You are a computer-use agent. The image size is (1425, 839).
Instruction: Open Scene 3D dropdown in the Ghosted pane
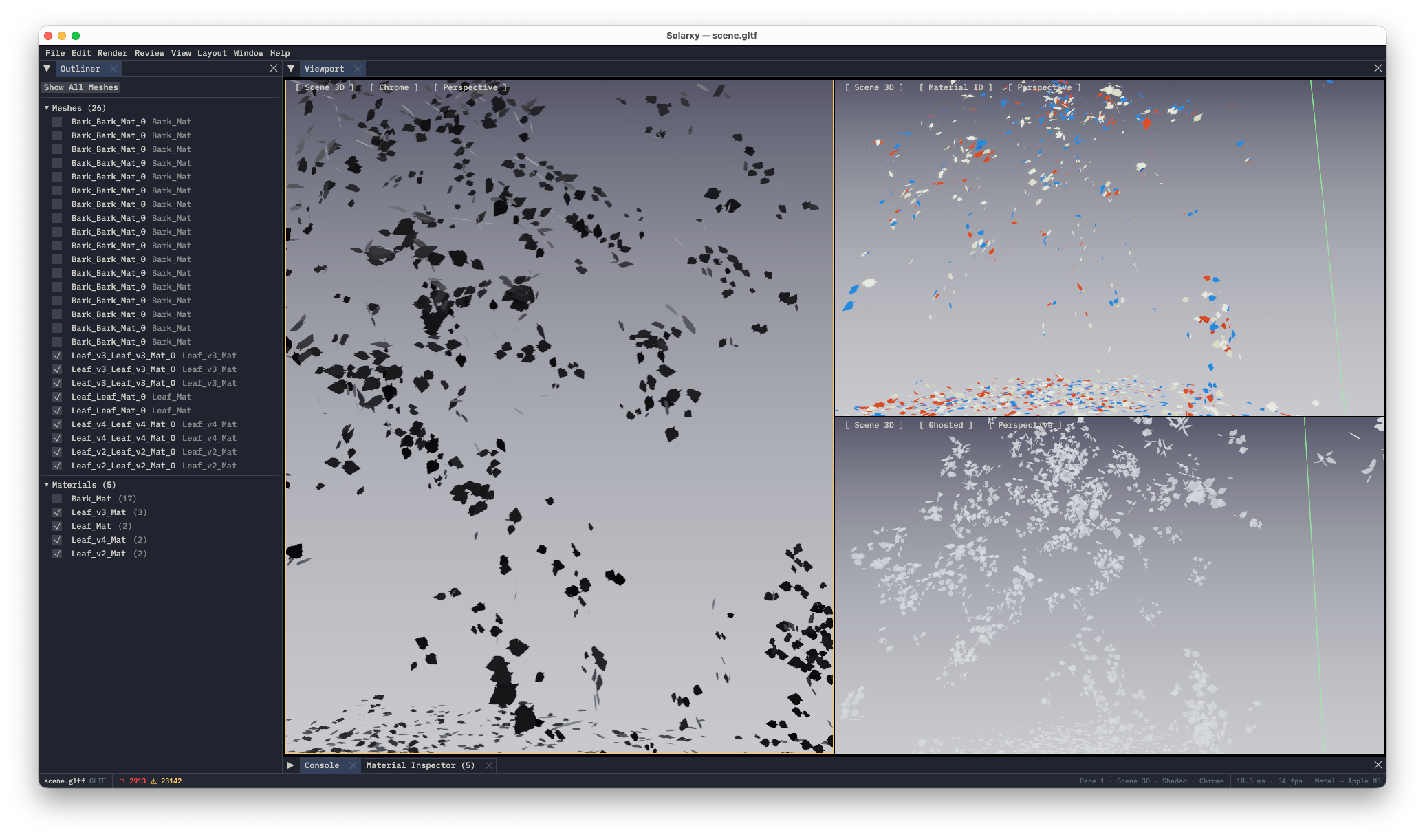(874, 425)
